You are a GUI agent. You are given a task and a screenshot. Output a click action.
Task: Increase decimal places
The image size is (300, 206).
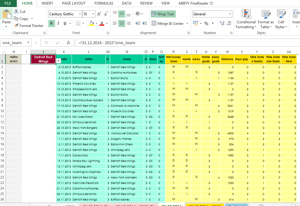222,23
